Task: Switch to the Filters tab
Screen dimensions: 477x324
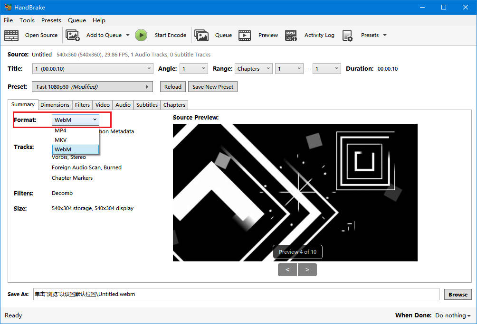Action: pos(82,105)
